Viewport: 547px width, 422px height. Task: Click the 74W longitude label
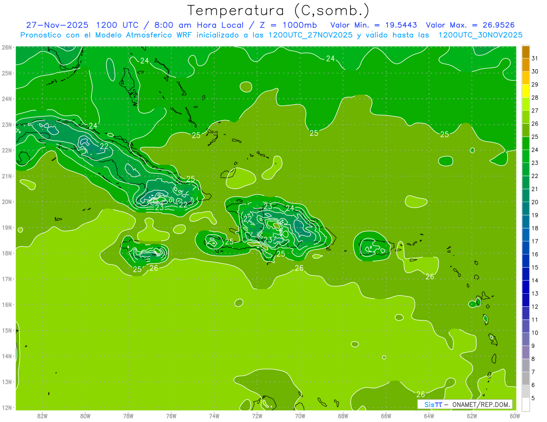click(214, 416)
